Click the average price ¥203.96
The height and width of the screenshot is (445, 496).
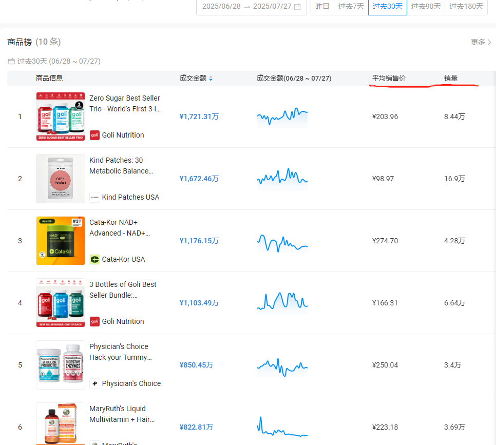[385, 117]
